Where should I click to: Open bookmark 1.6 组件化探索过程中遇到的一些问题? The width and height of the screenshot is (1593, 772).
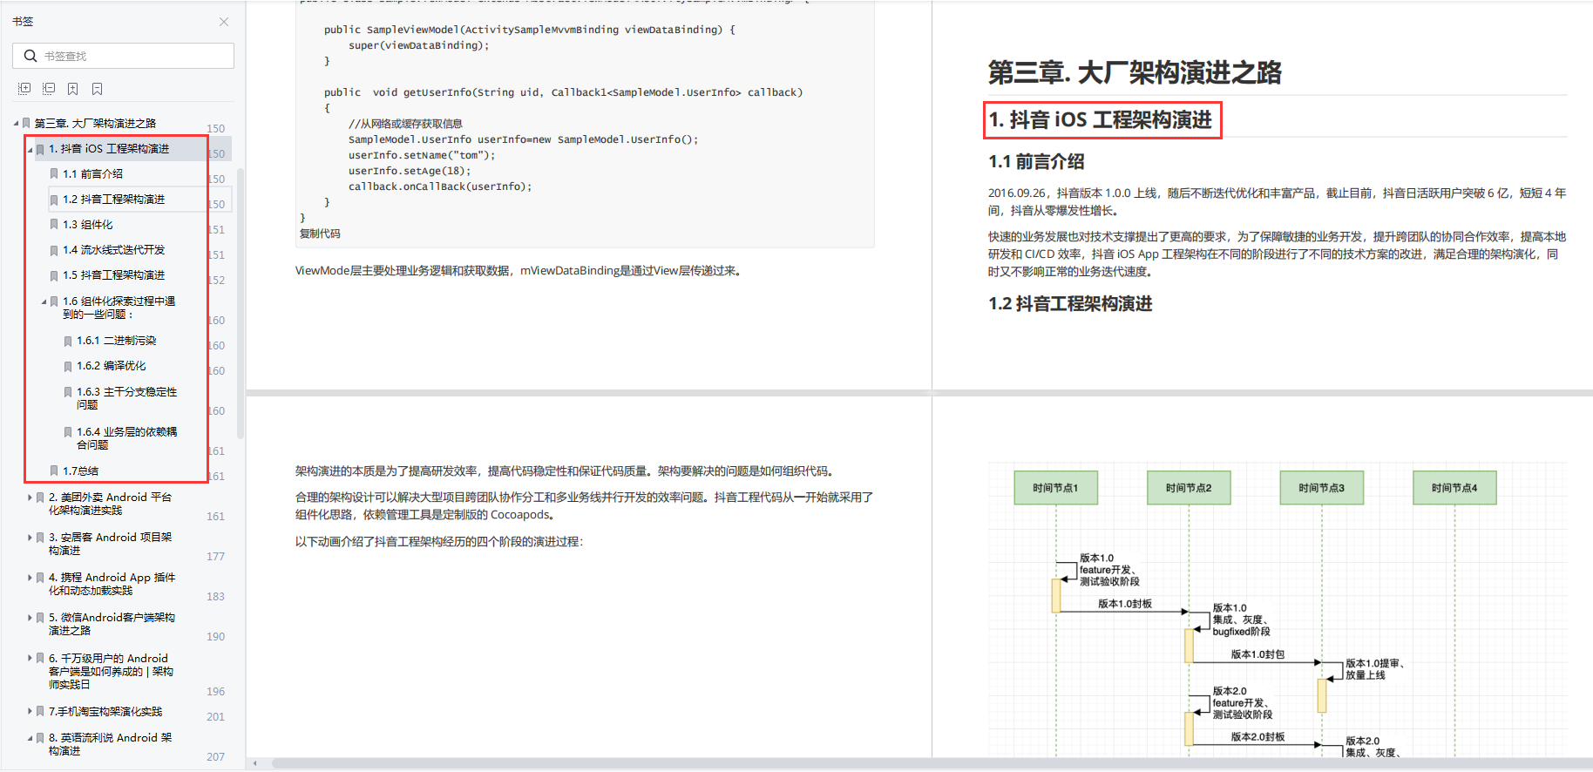pos(119,308)
